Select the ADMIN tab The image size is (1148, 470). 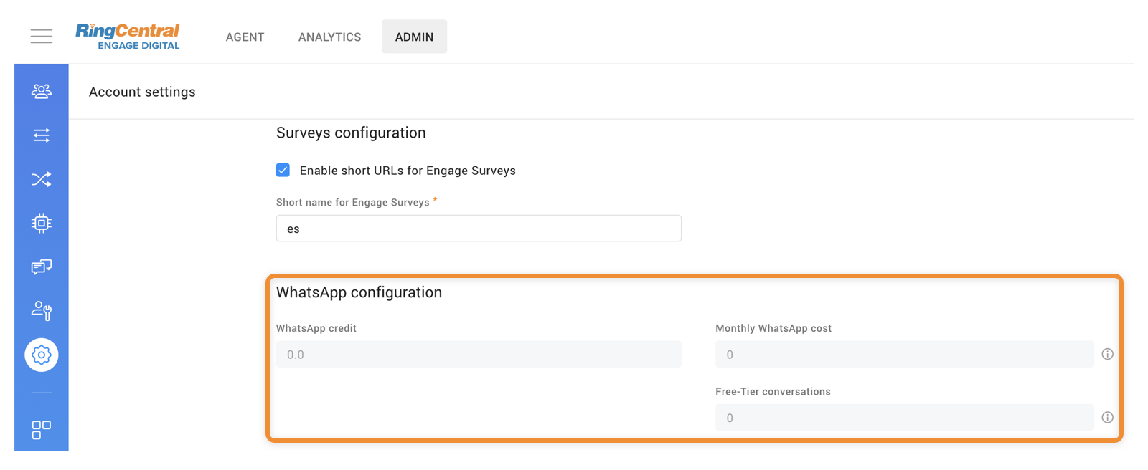coord(414,37)
